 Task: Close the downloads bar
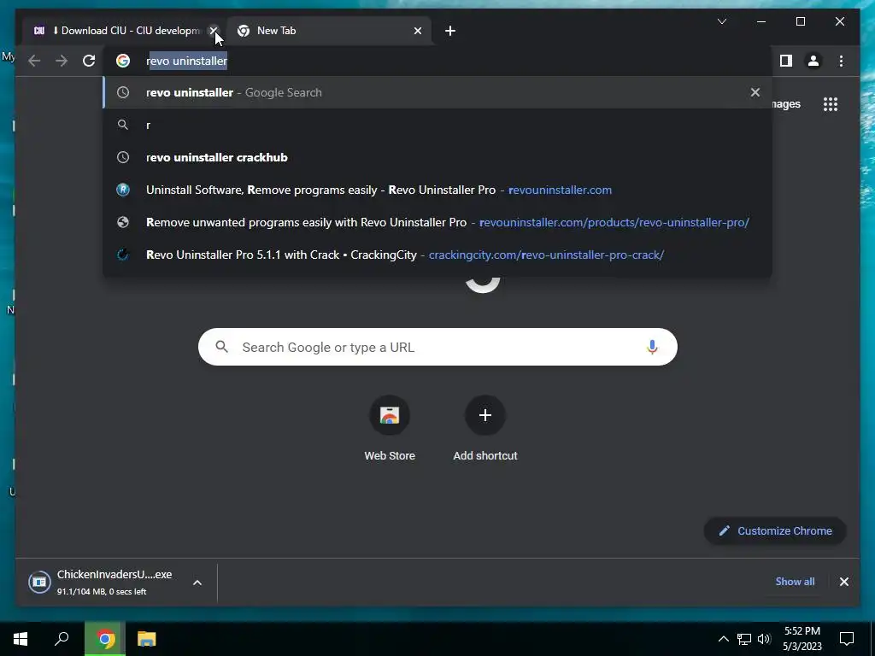coord(843,582)
